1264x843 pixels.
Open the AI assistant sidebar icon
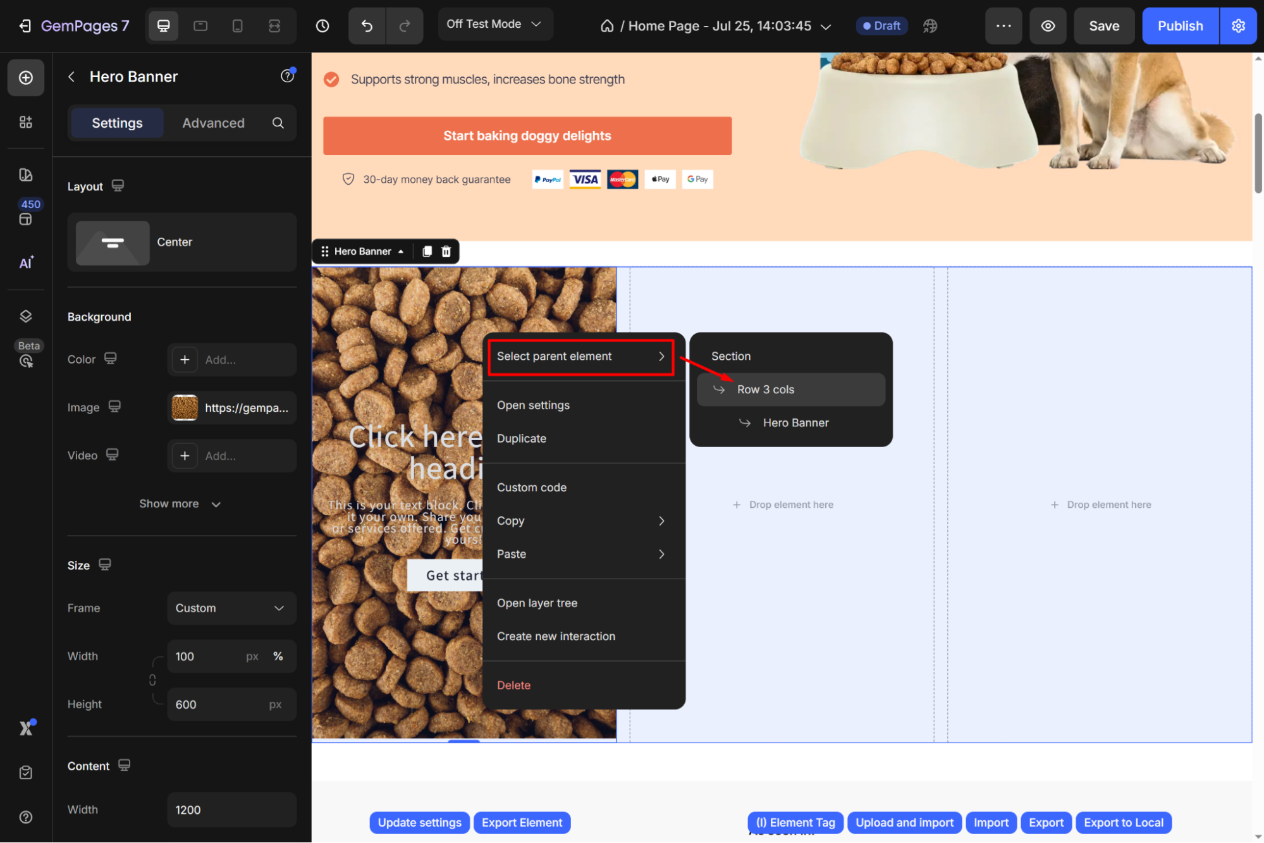pos(25,263)
